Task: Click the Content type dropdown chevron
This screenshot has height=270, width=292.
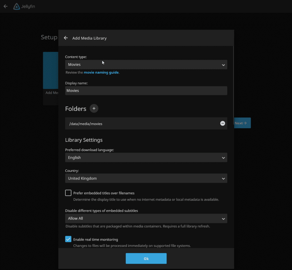Action: coord(223,65)
